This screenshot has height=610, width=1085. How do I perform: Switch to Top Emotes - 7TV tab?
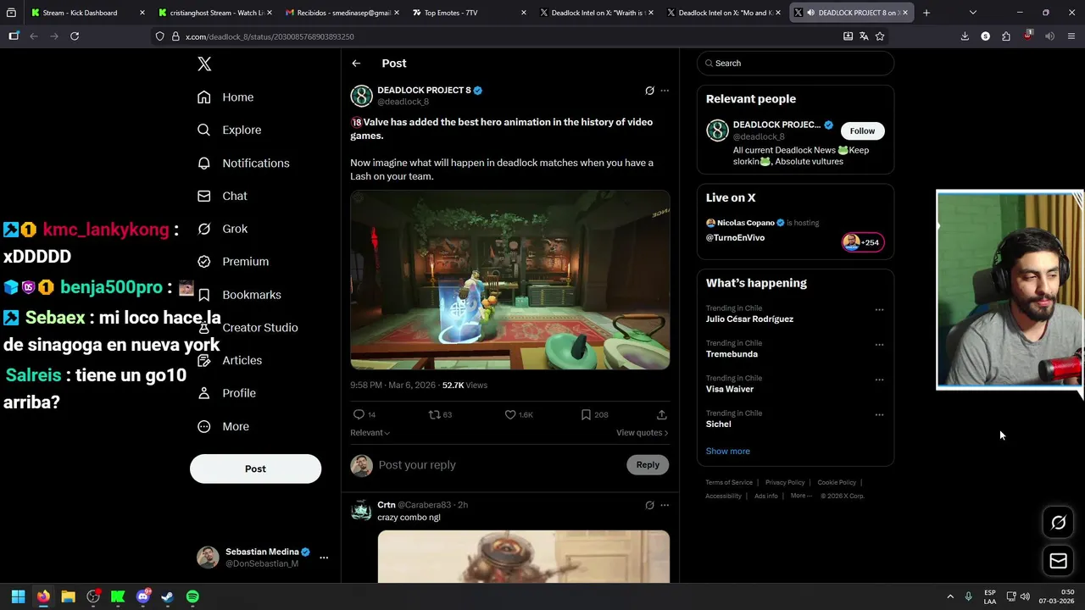[469, 13]
